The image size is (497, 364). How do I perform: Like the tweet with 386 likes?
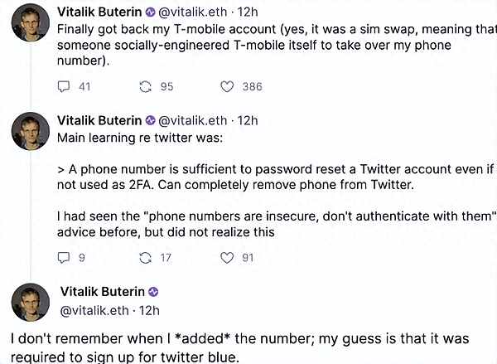tap(227, 86)
